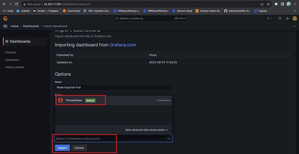This screenshot has width=299, height=154.
Task: Open Library panels in sidebar
Action: (x=15, y=67)
